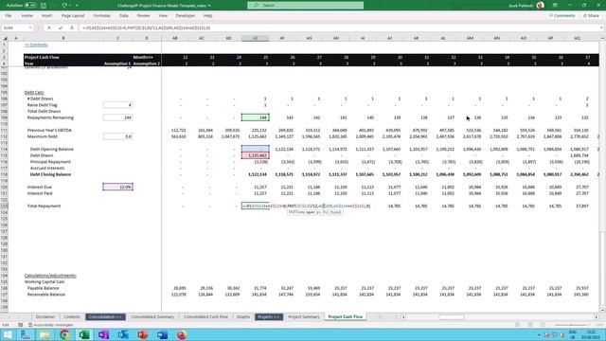Viewport: 606px width, 341px height.
Task: Open the Review ribbon tab
Action: pyautogui.click(x=143, y=16)
